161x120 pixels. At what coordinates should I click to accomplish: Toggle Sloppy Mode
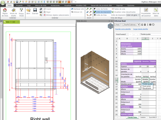21,12
